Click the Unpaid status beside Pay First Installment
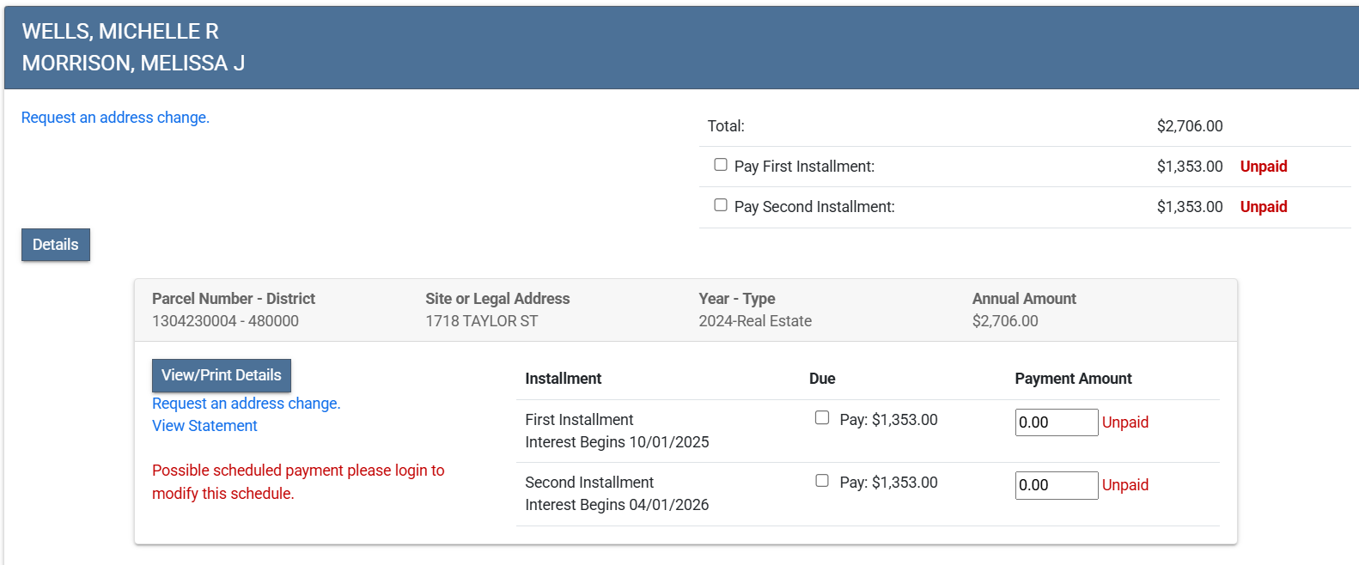The image size is (1359, 565). coord(1263,167)
